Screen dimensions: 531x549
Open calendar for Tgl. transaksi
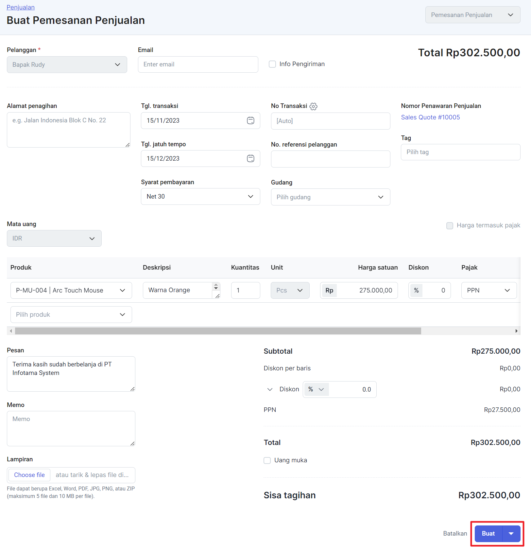pos(250,120)
